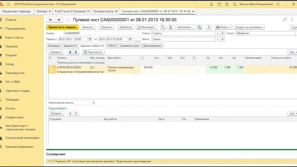
Task: Open help question mark button
Action: click(x=208, y=27)
